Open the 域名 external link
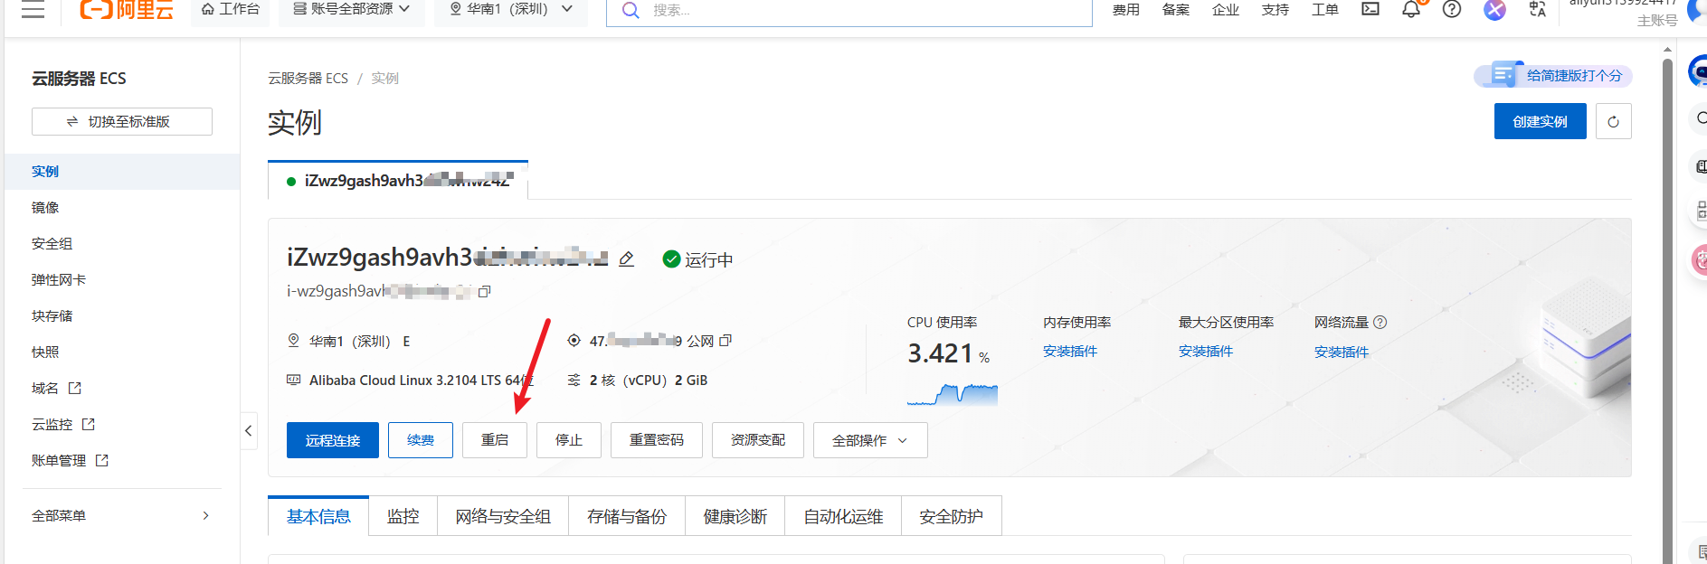The width and height of the screenshot is (1707, 564). tap(56, 388)
